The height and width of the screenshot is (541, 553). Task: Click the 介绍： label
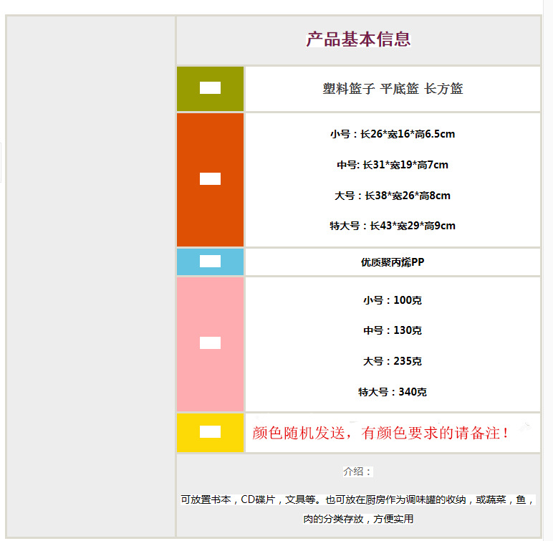tap(357, 471)
